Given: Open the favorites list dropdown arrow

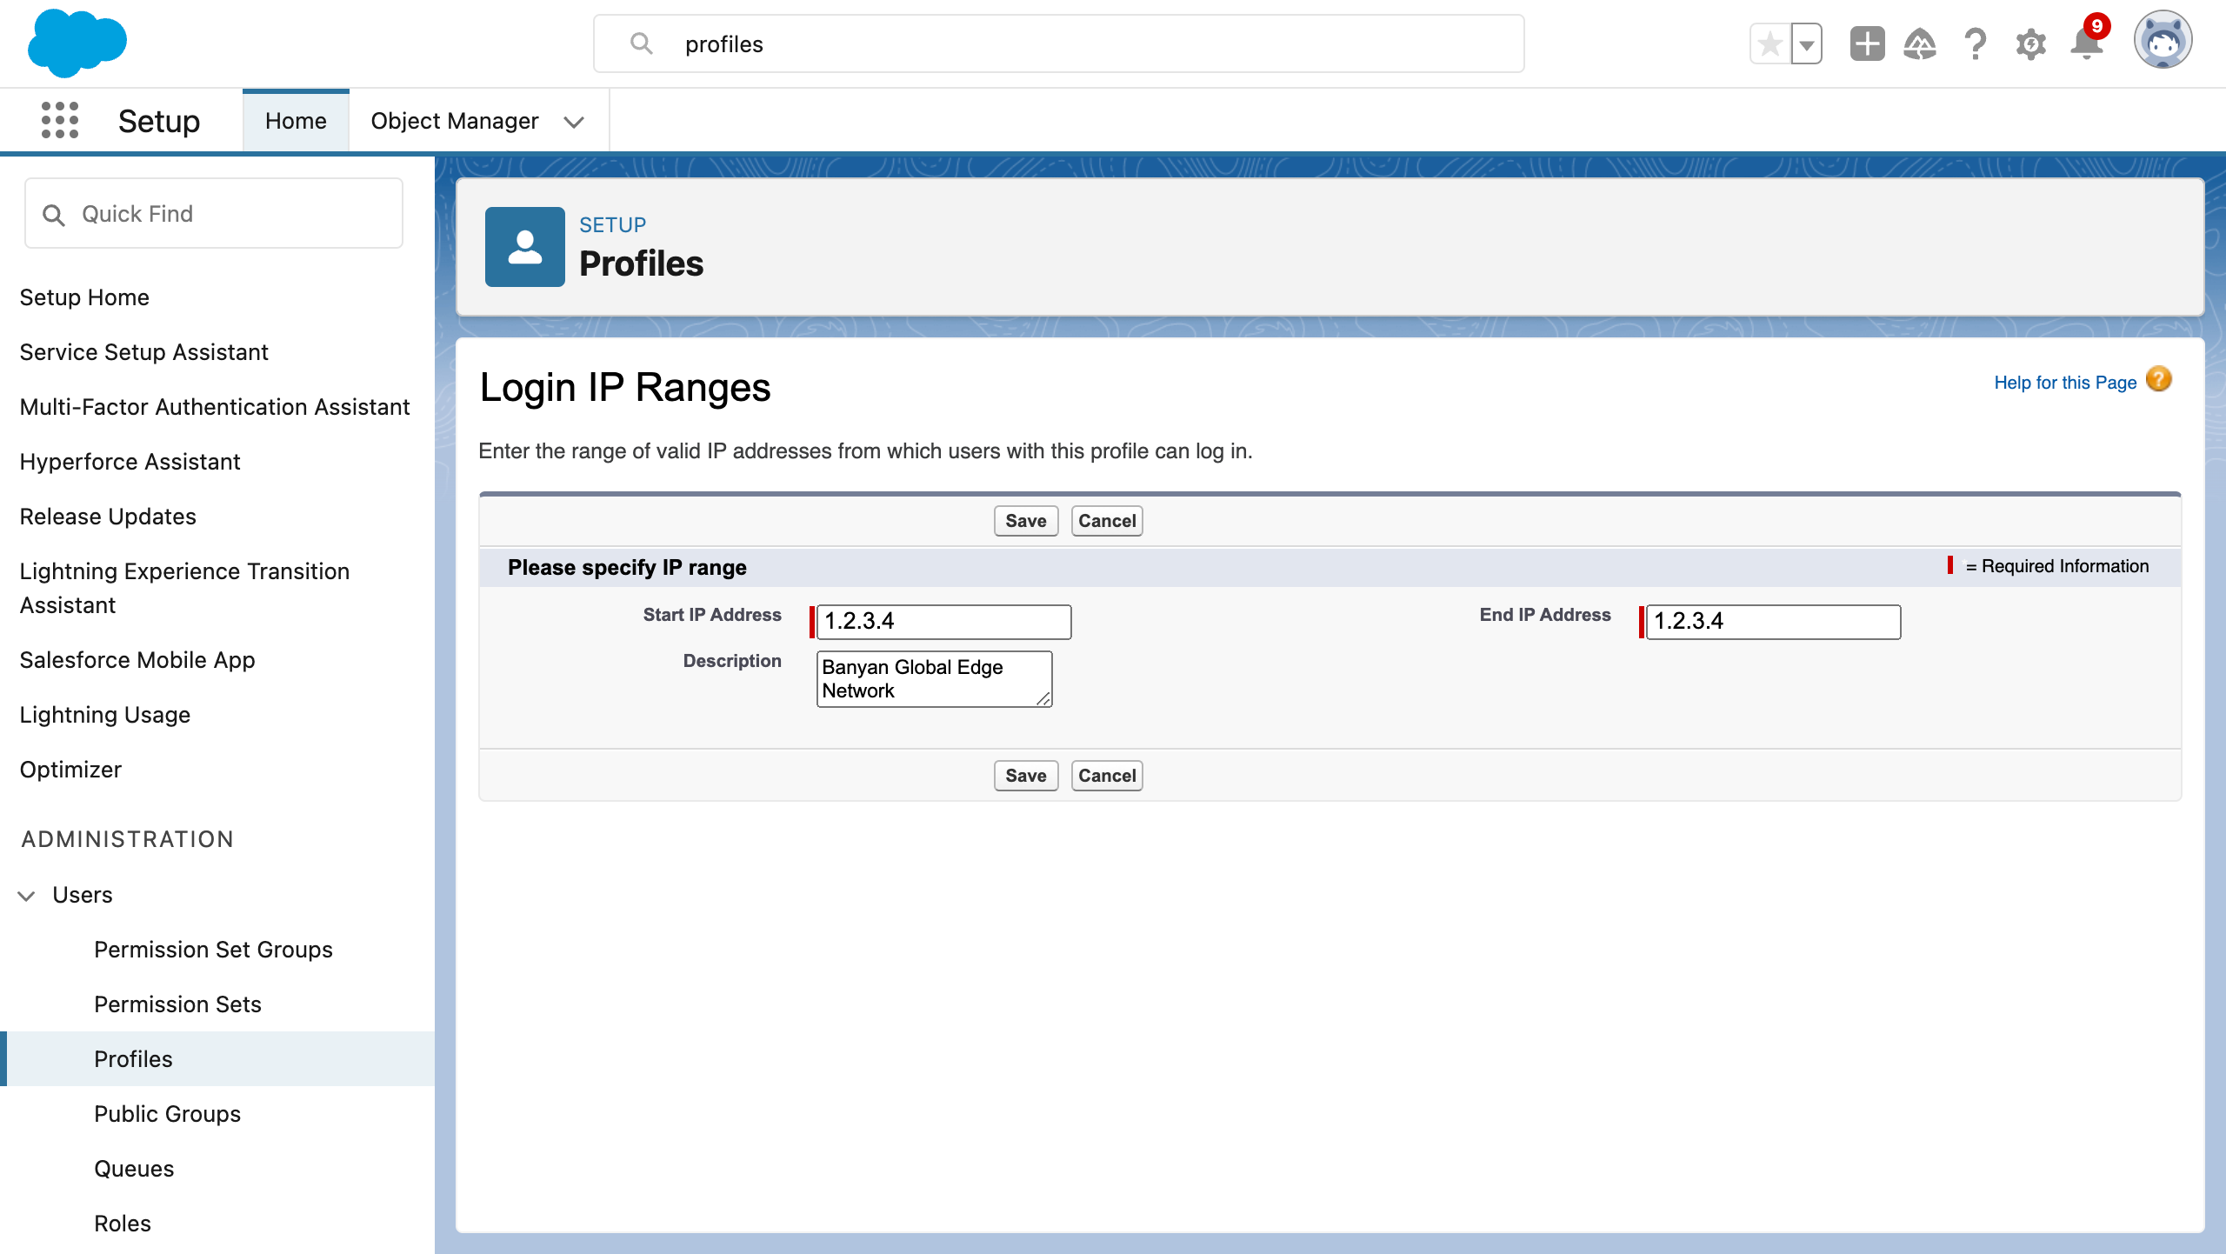Looking at the screenshot, I should coord(1807,44).
